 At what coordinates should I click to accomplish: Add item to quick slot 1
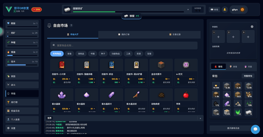tap(218, 37)
